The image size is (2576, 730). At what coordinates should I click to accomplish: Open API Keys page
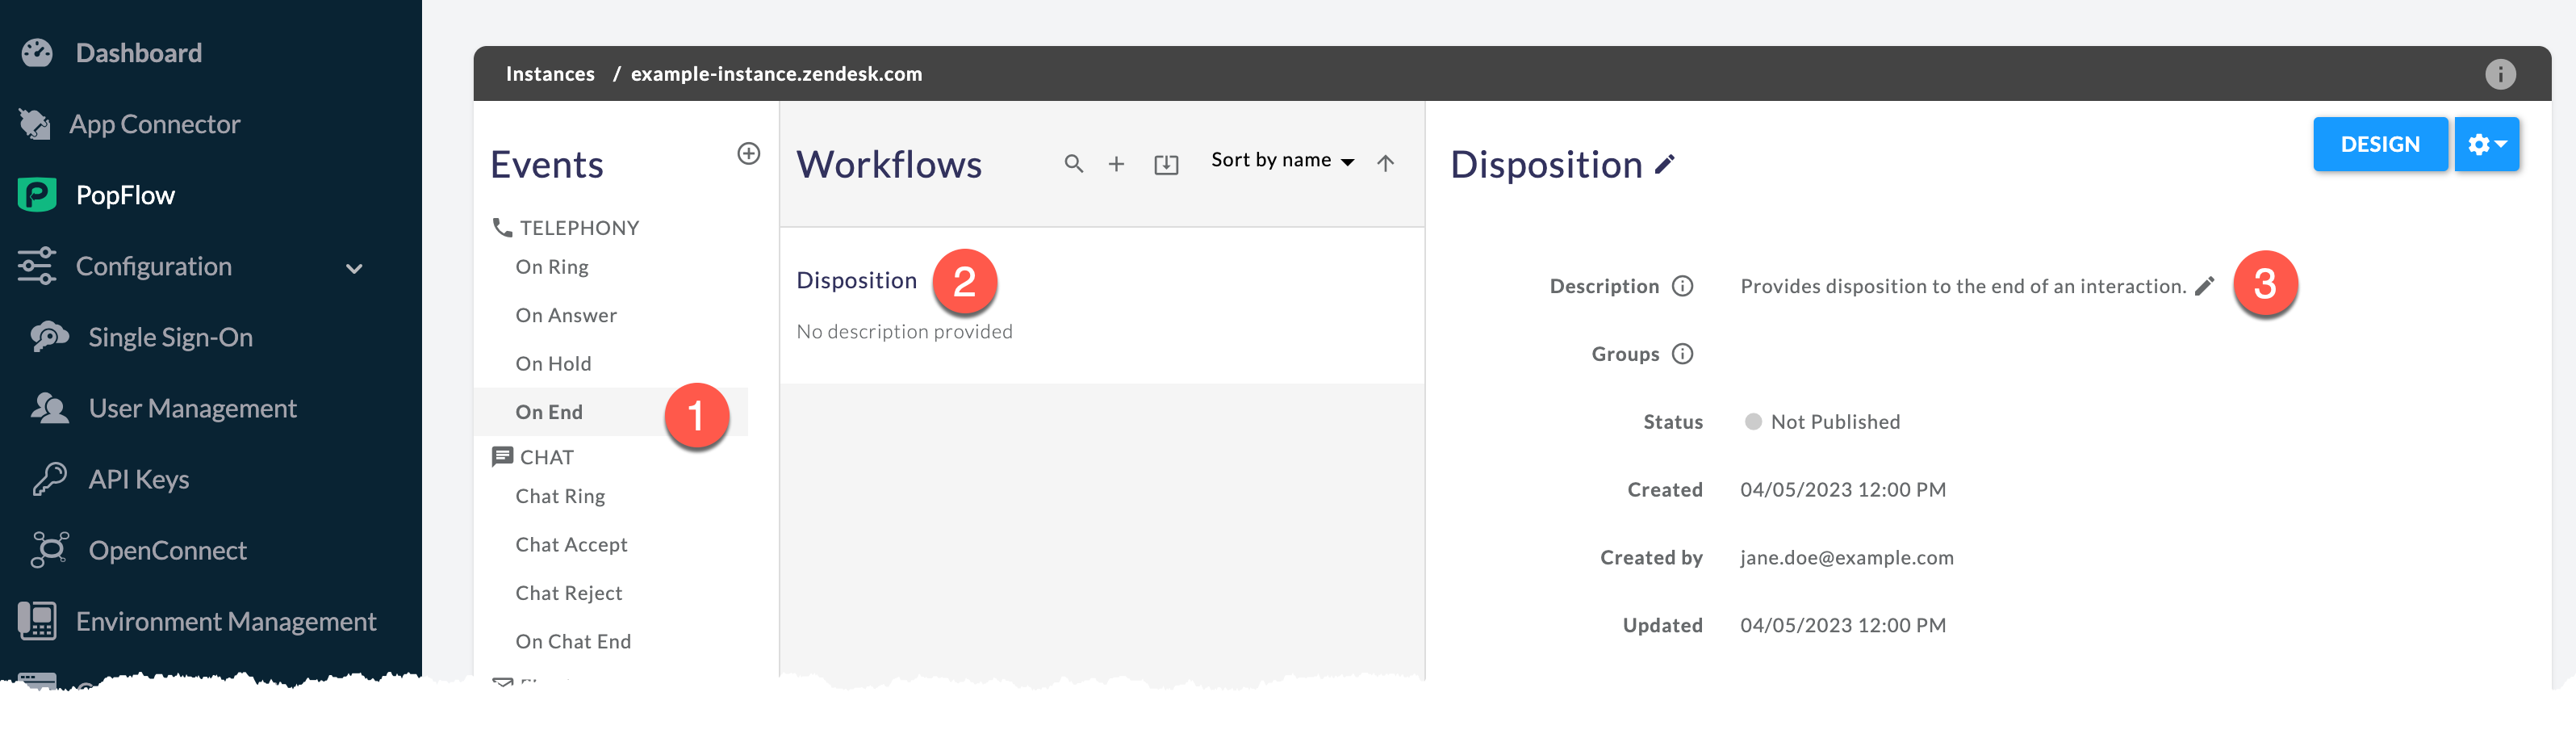[x=138, y=479]
